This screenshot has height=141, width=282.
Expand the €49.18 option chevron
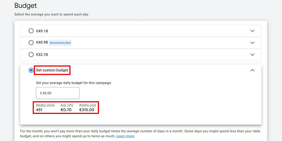(252, 31)
